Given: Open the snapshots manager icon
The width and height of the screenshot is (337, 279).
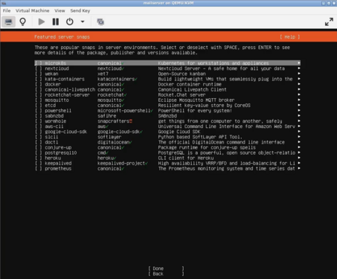Looking at the screenshot, I should point(100,22).
